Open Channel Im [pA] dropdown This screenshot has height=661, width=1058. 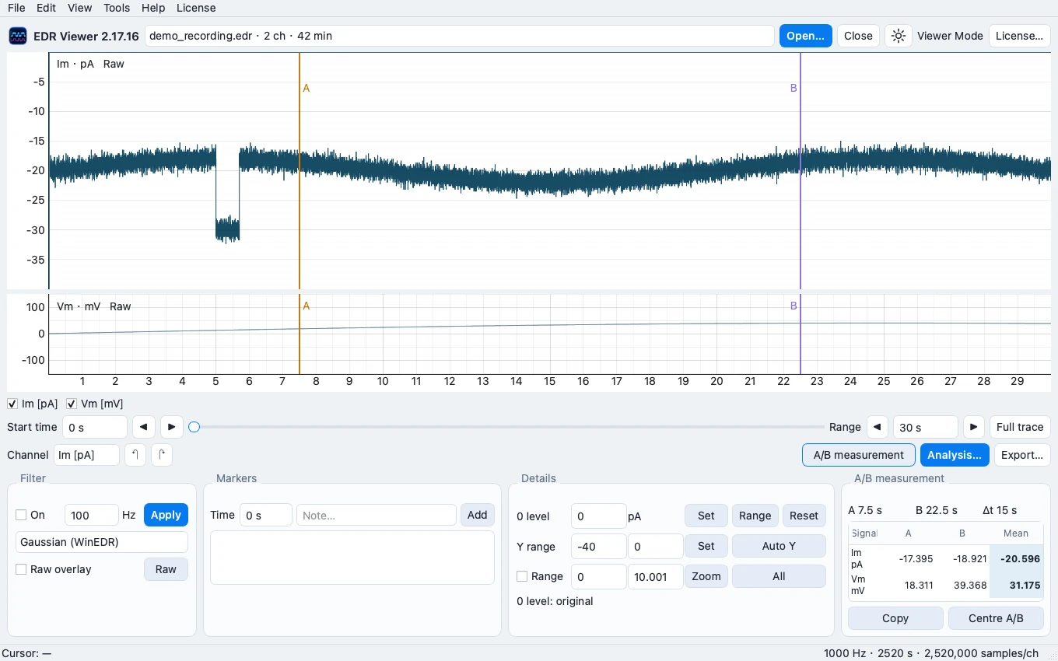pos(86,455)
